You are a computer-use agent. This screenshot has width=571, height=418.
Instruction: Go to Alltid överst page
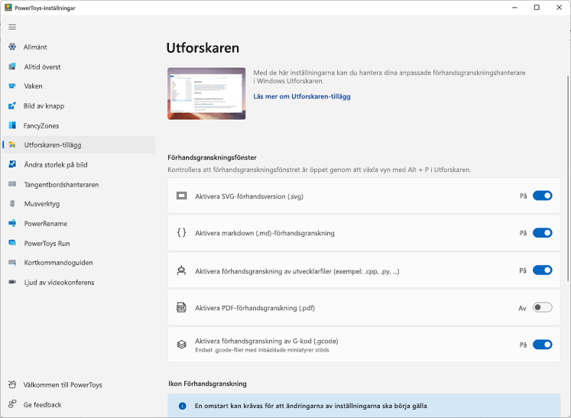[x=79, y=66]
